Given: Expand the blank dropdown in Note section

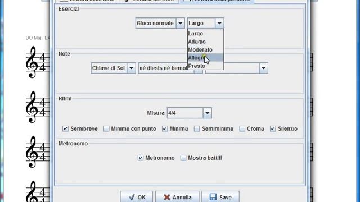Looking at the screenshot, I should pos(237,68).
